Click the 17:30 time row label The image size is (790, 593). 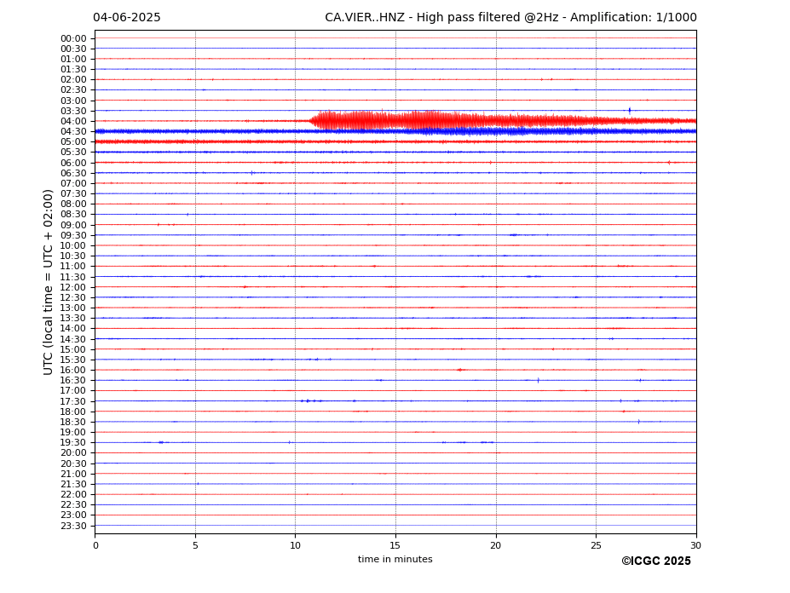pos(73,401)
